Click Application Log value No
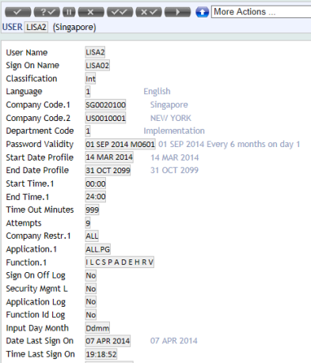This screenshot has height=363, width=311. (x=91, y=301)
